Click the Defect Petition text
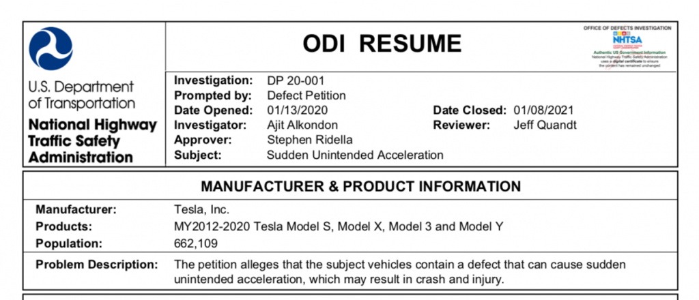Screen dimensions: 699x300 coord(306,95)
